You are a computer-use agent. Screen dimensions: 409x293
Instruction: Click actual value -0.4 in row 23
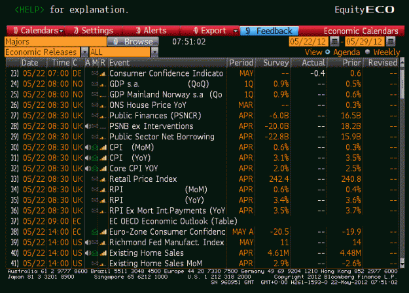[x=317, y=73]
